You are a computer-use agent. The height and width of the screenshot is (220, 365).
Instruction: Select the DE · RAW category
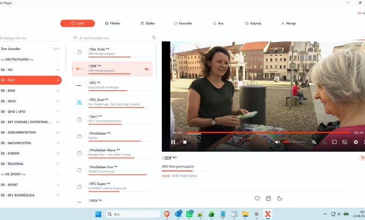tap(30, 90)
